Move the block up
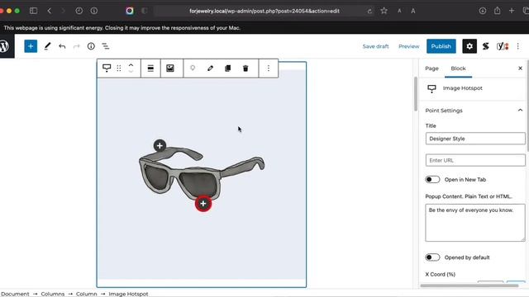This screenshot has width=529, height=297. [x=131, y=65]
